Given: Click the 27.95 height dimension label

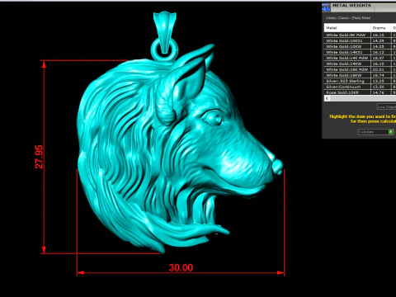Looking at the screenshot, I should pos(39,157).
